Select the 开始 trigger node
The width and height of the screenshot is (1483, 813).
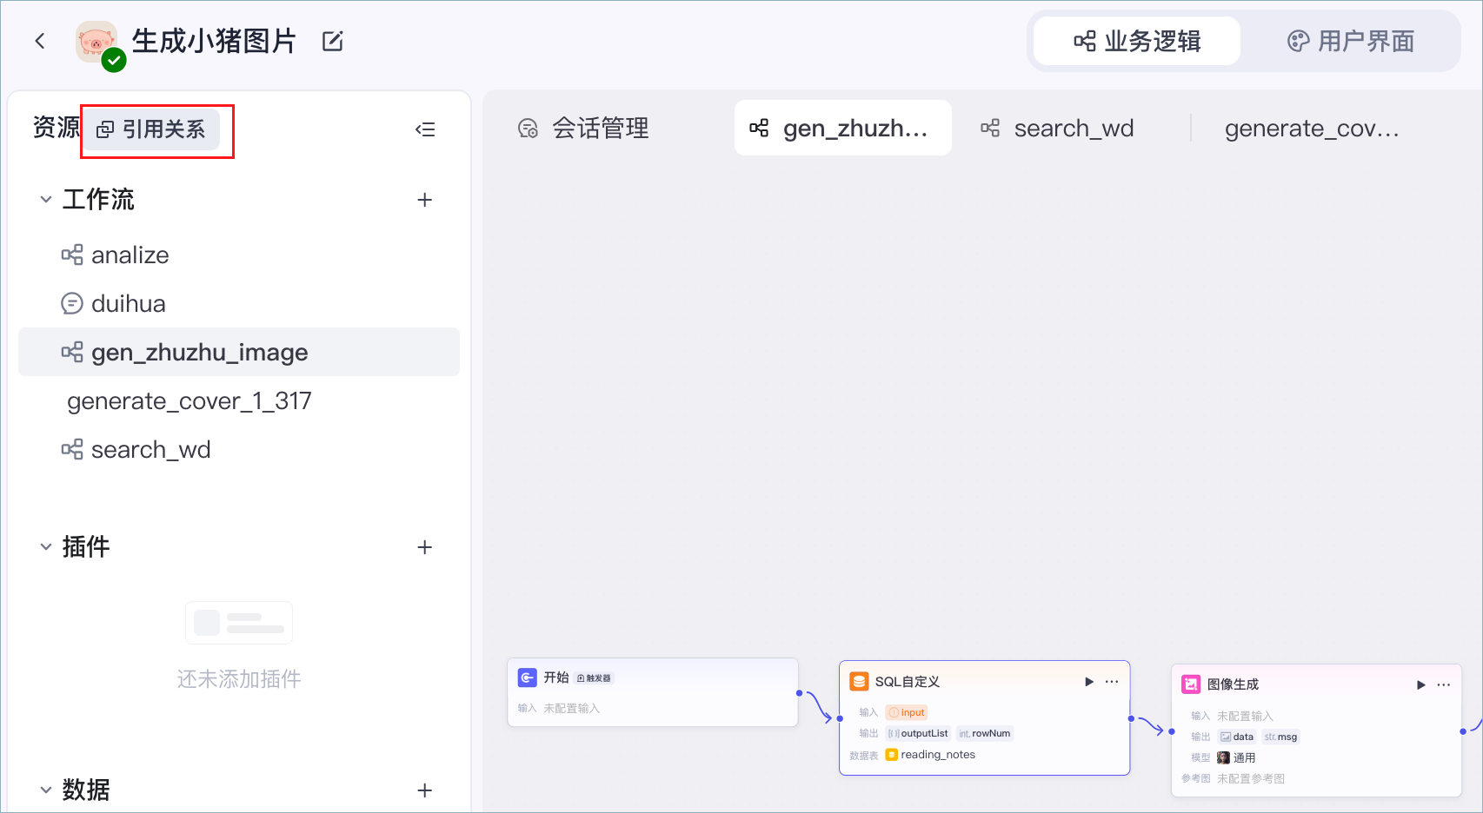(x=653, y=692)
